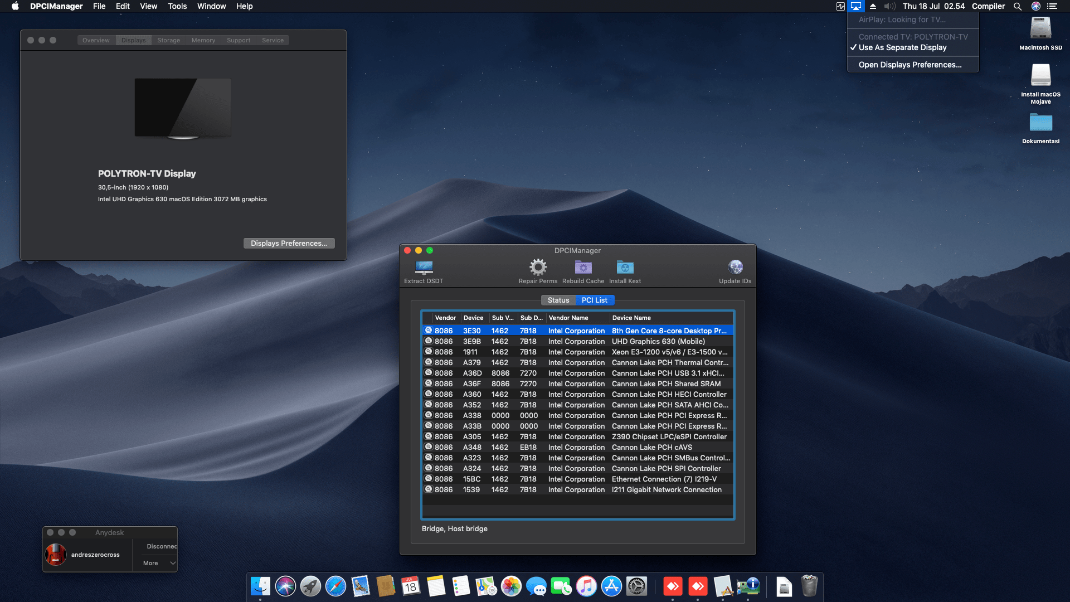Click the Extract DSDT toolbar icon
Image resolution: width=1070 pixels, height=602 pixels.
pyautogui.click(x=424, y=268)
